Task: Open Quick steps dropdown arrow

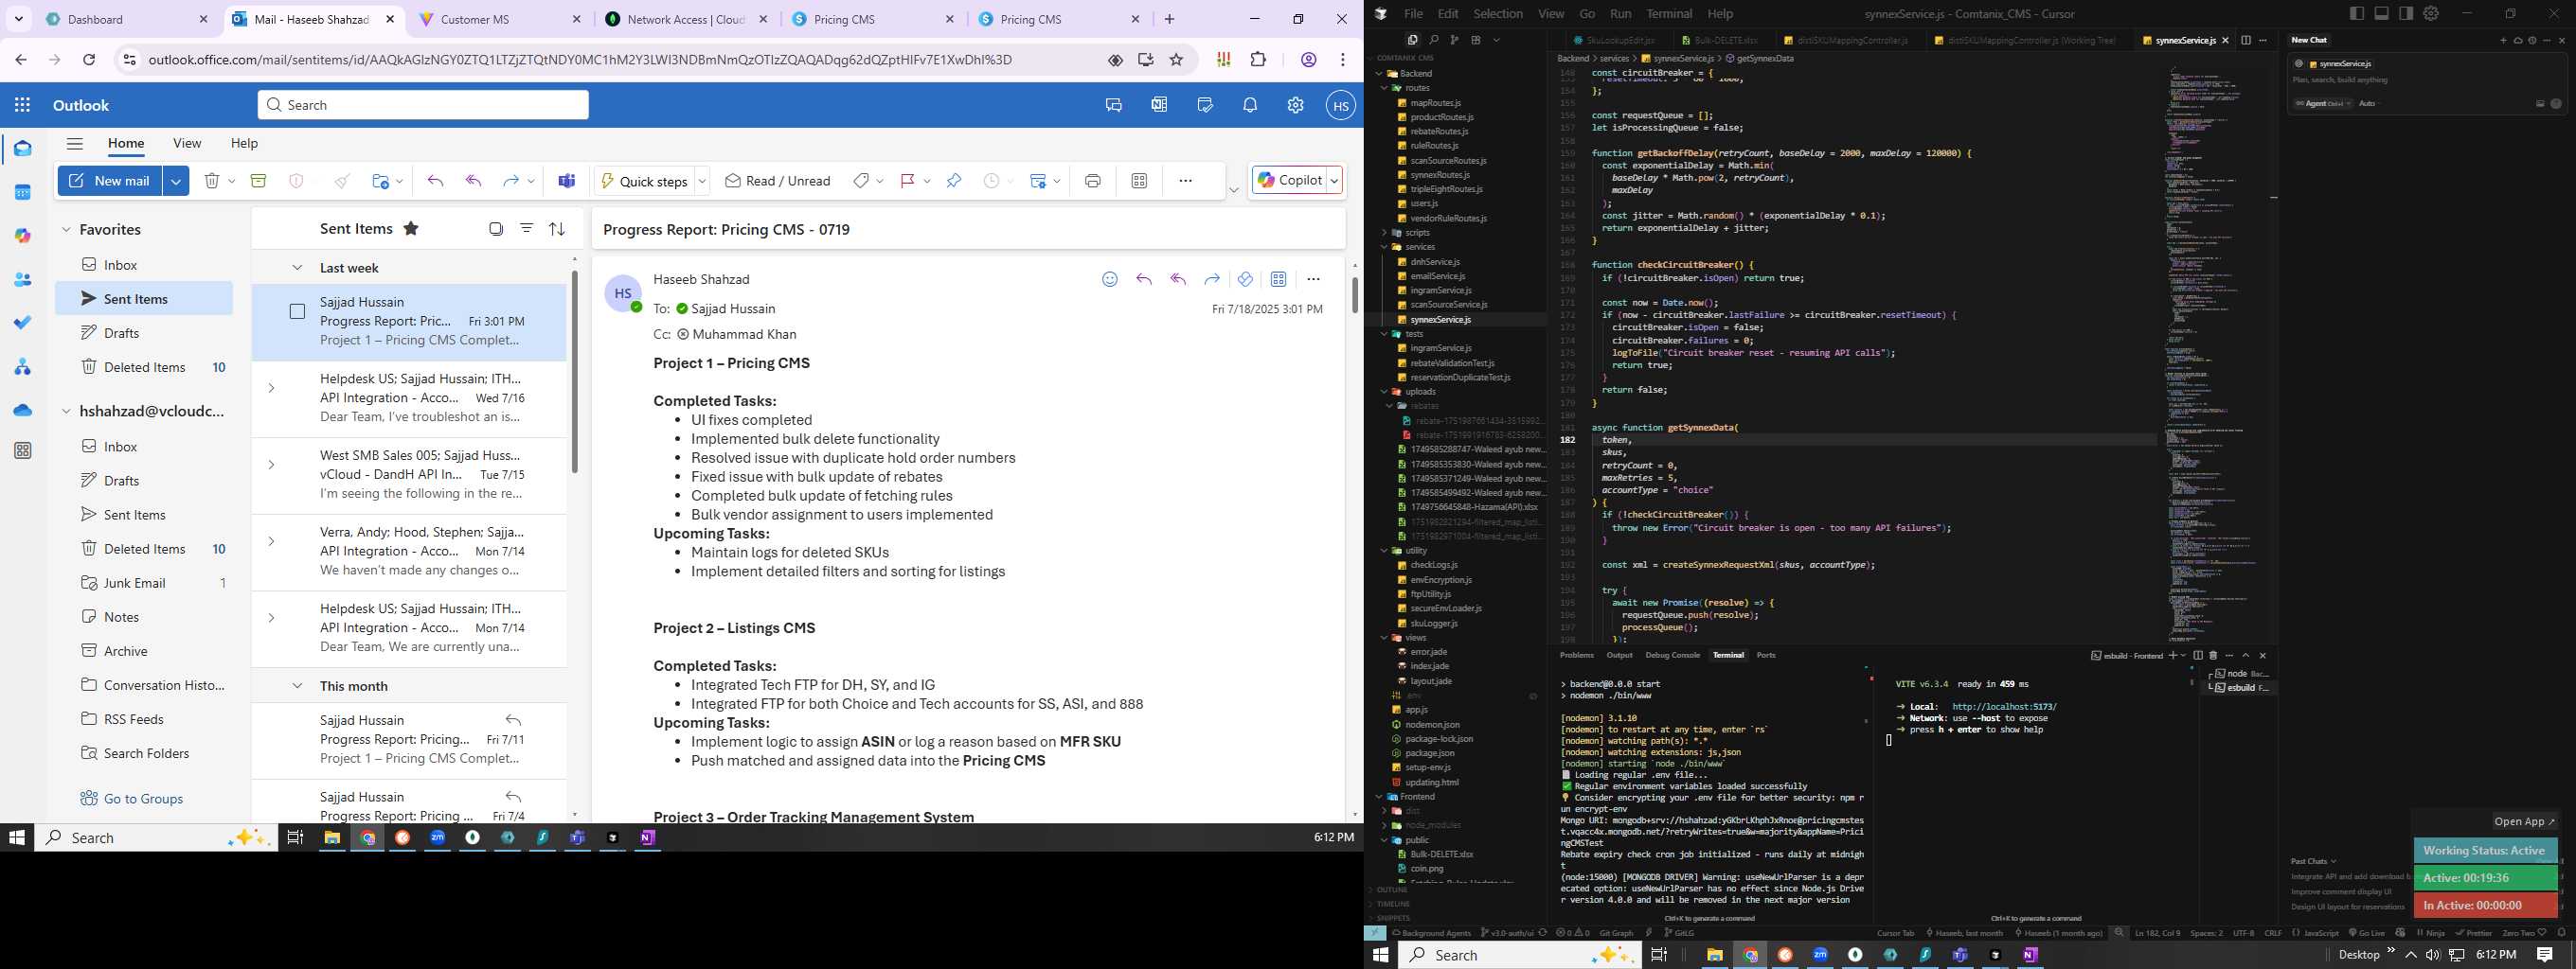Action: (x=702, y=181)
